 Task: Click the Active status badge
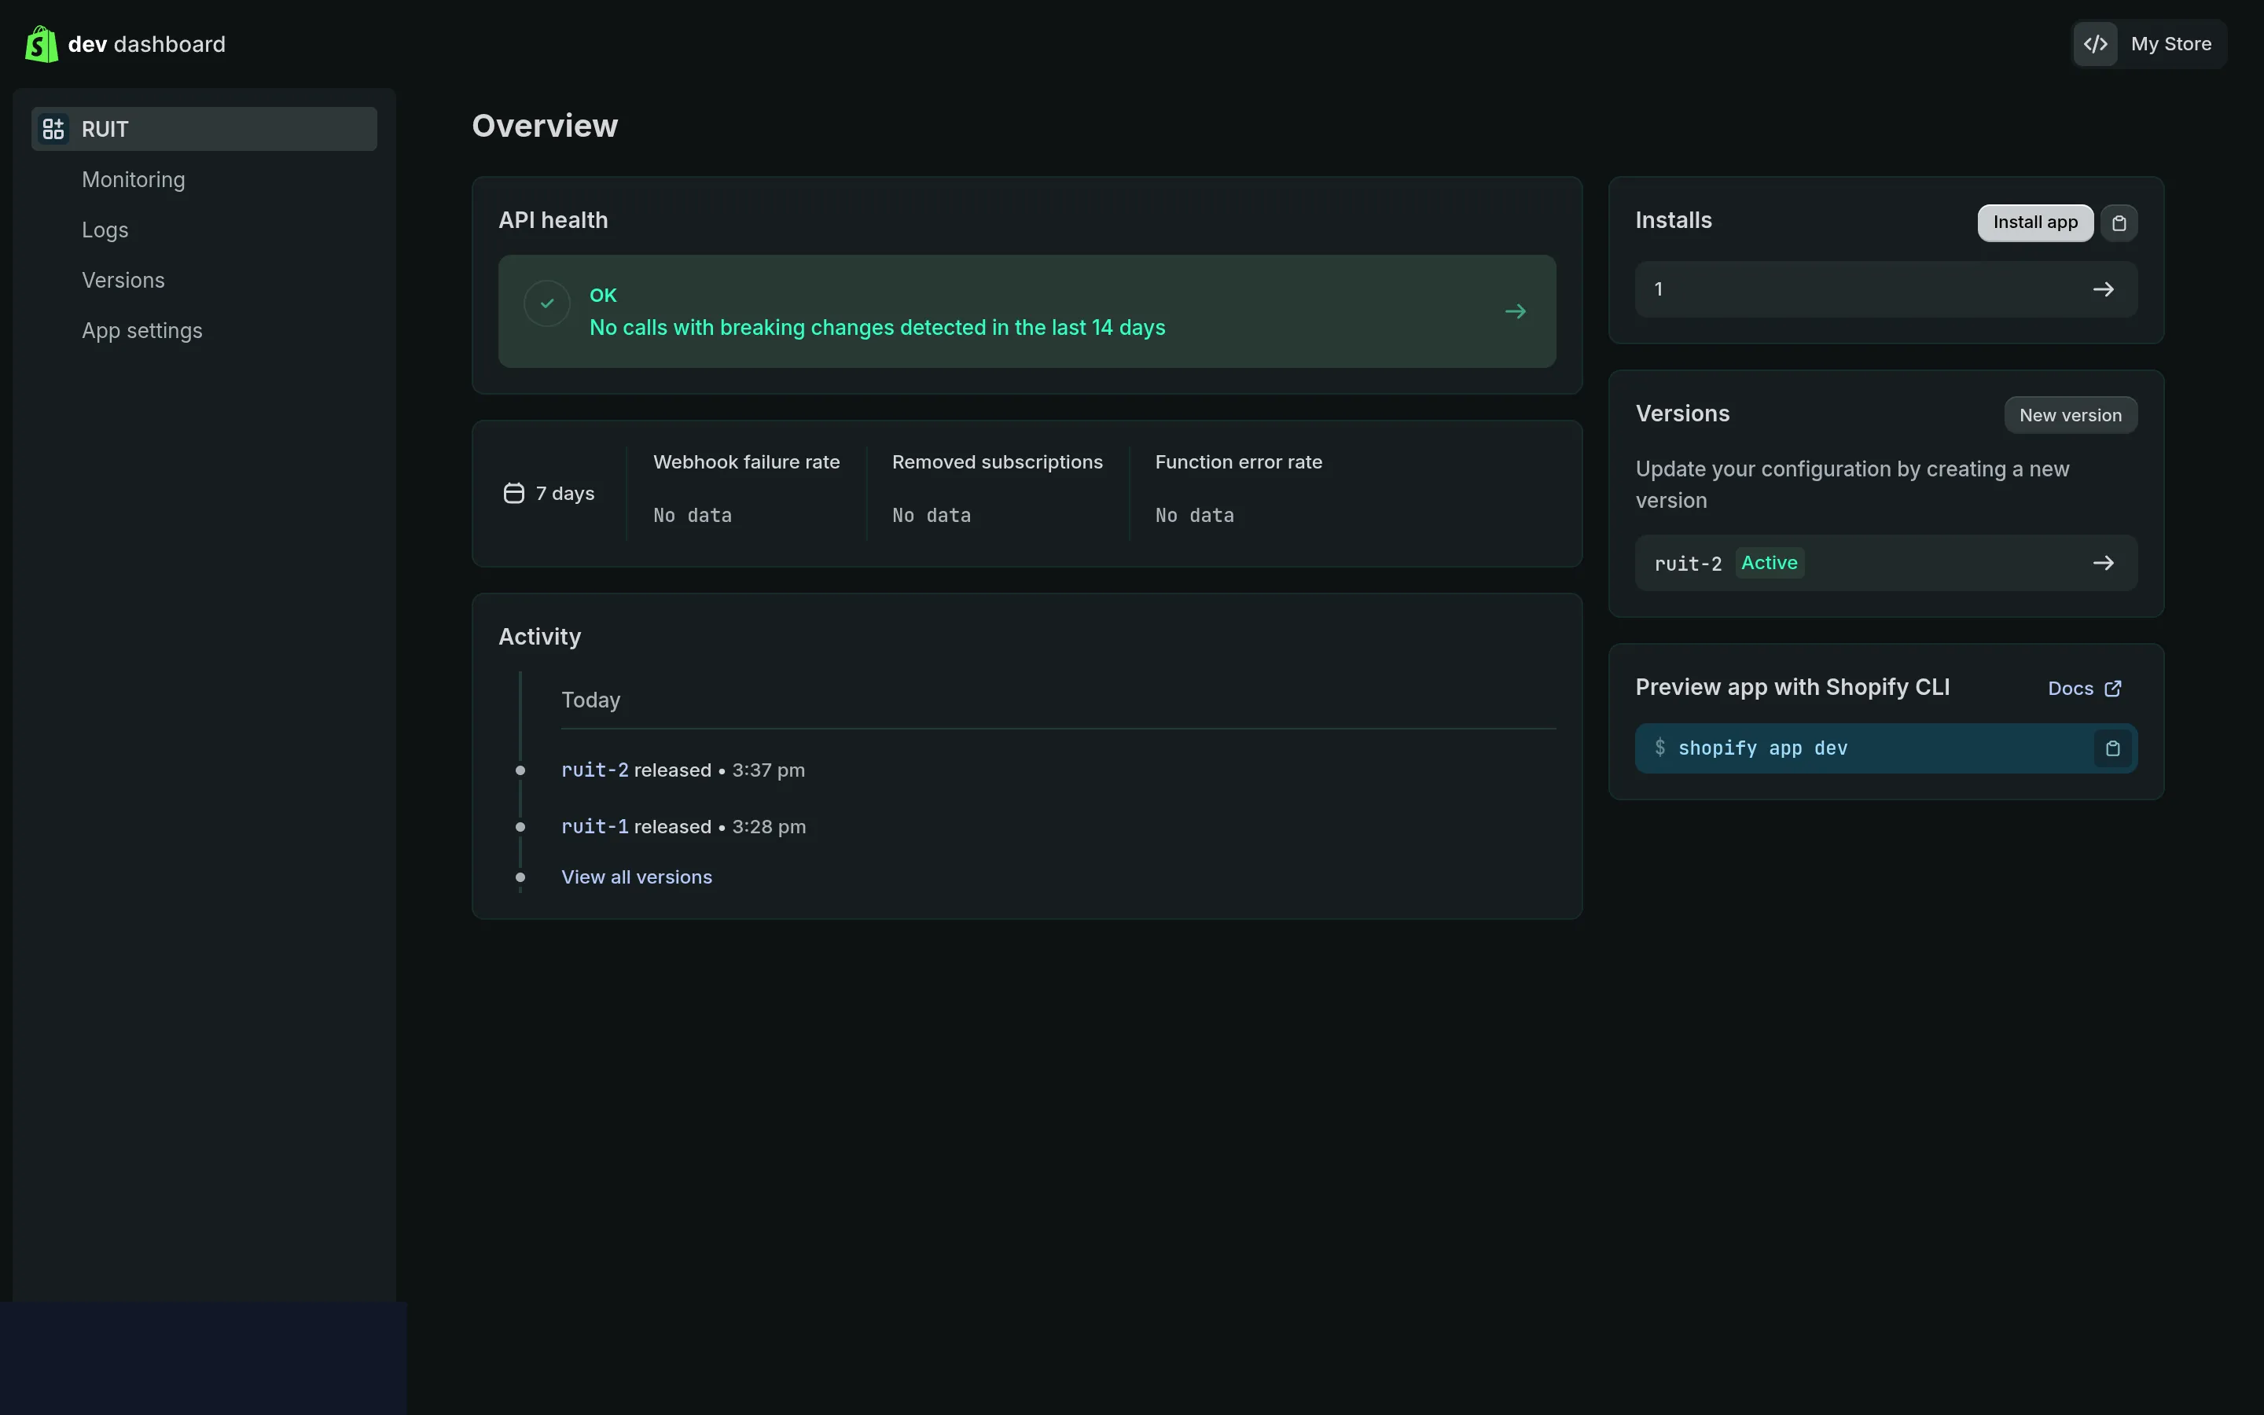point(1769,564)
